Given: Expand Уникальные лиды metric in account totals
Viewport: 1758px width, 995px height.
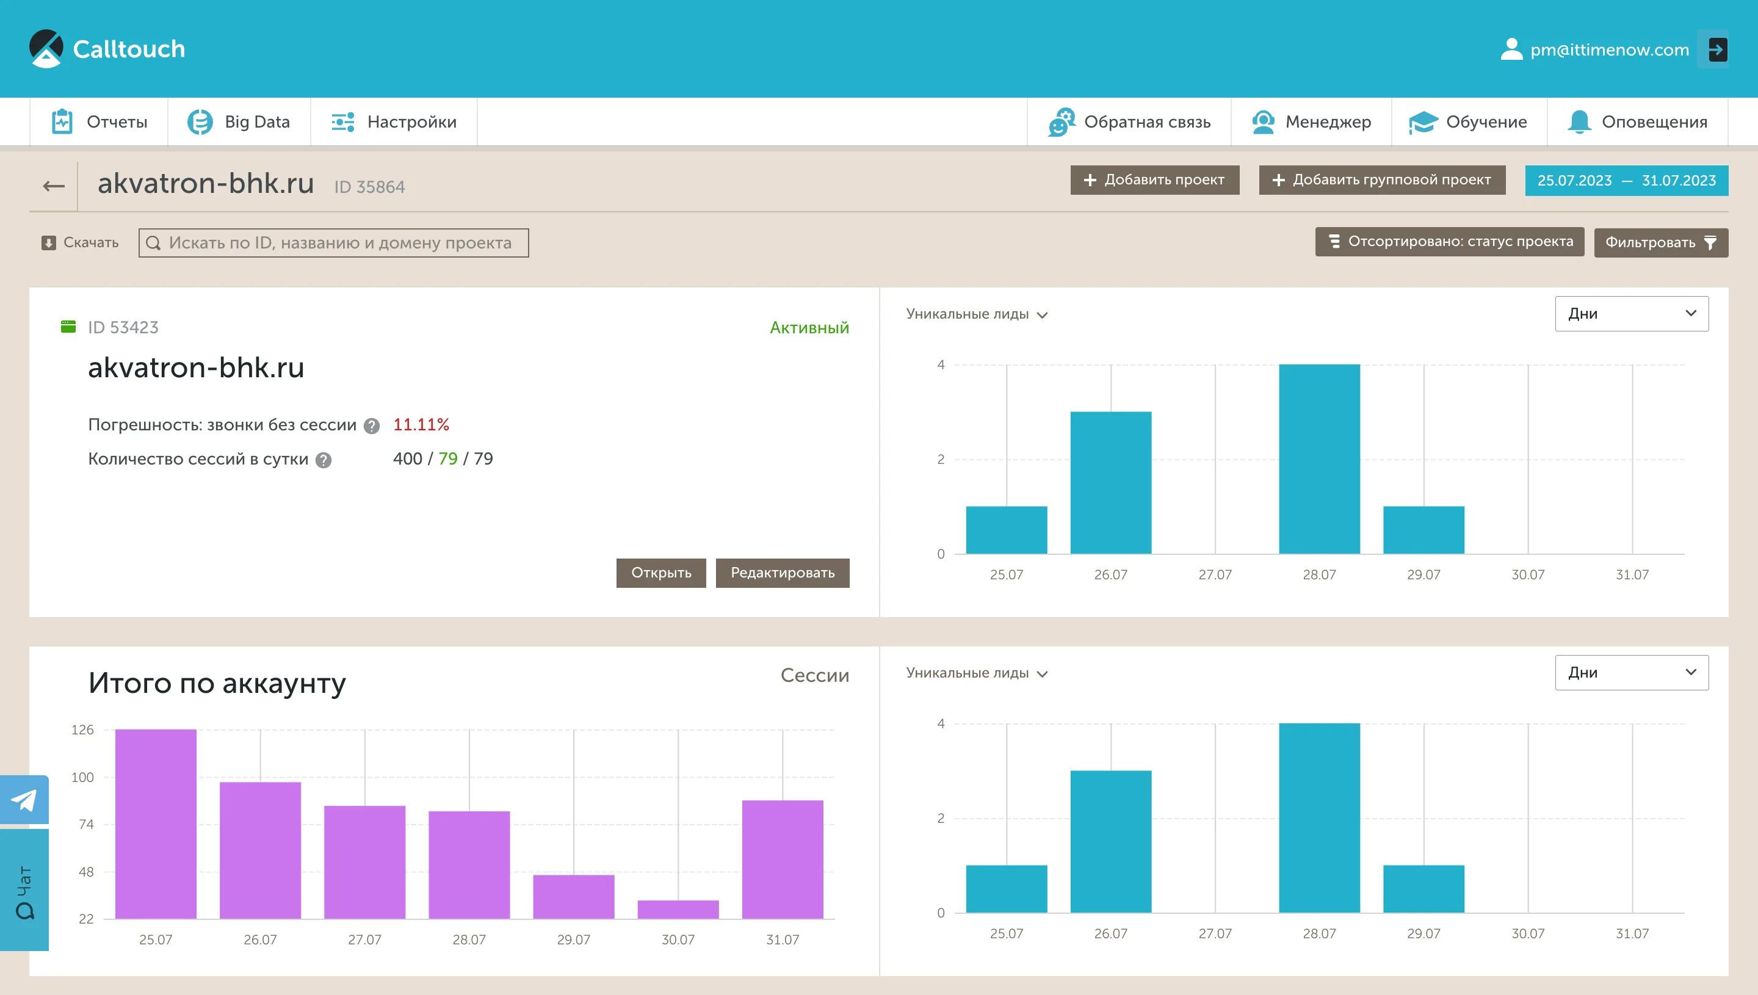Looking at the screenshot, I should [x=977, y=673].
